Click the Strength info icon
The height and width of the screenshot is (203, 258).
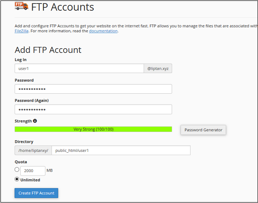click(x=35, y=121)
